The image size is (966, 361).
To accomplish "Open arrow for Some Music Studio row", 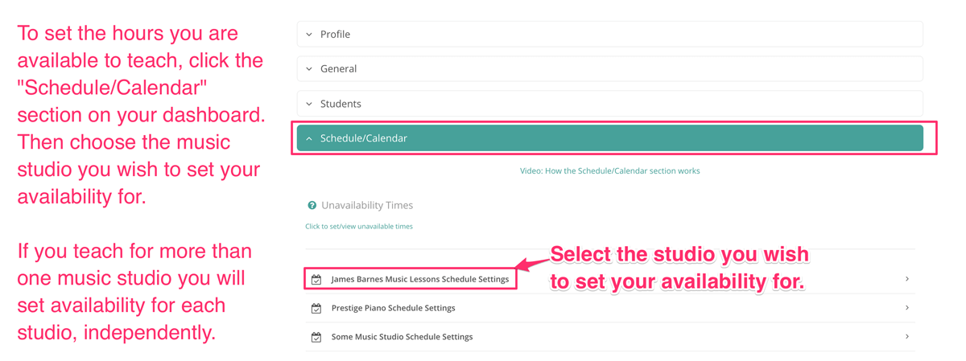I will tap(906, 337).
